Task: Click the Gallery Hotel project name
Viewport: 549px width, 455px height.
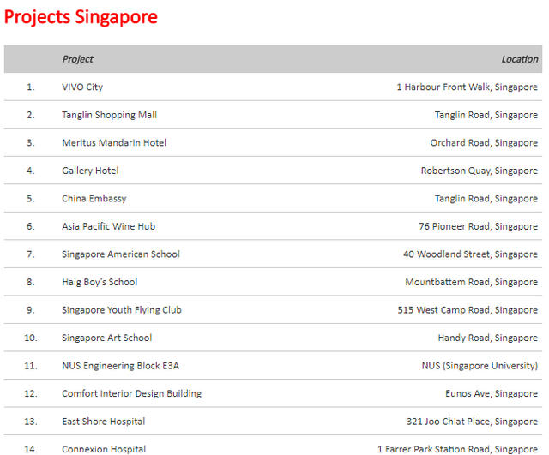Action: point(90,171)
